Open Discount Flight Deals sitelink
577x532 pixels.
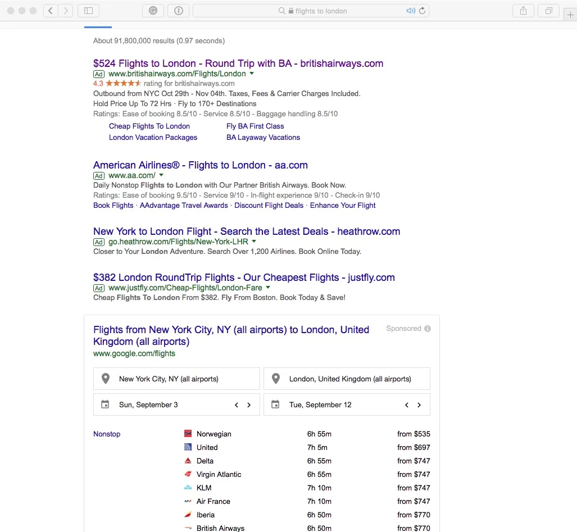269,205
